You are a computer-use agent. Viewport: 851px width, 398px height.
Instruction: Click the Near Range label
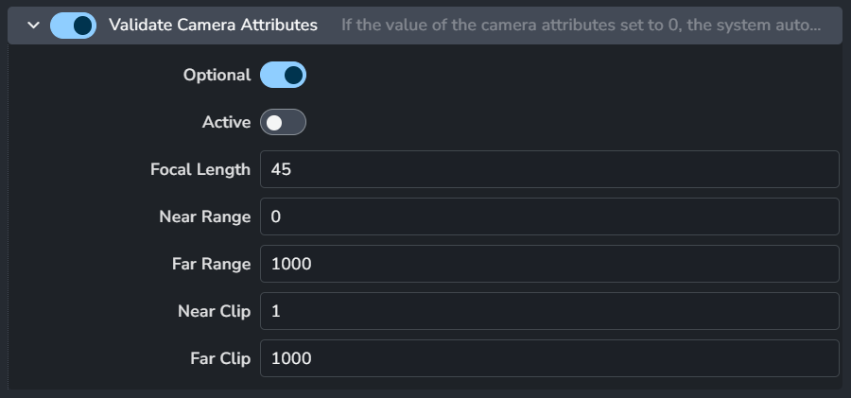click(204, 216)
